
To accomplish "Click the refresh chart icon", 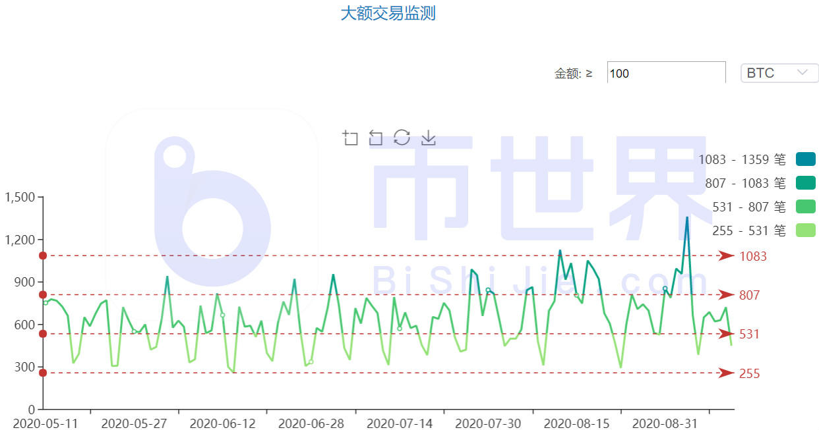I will tap(402, 138).
